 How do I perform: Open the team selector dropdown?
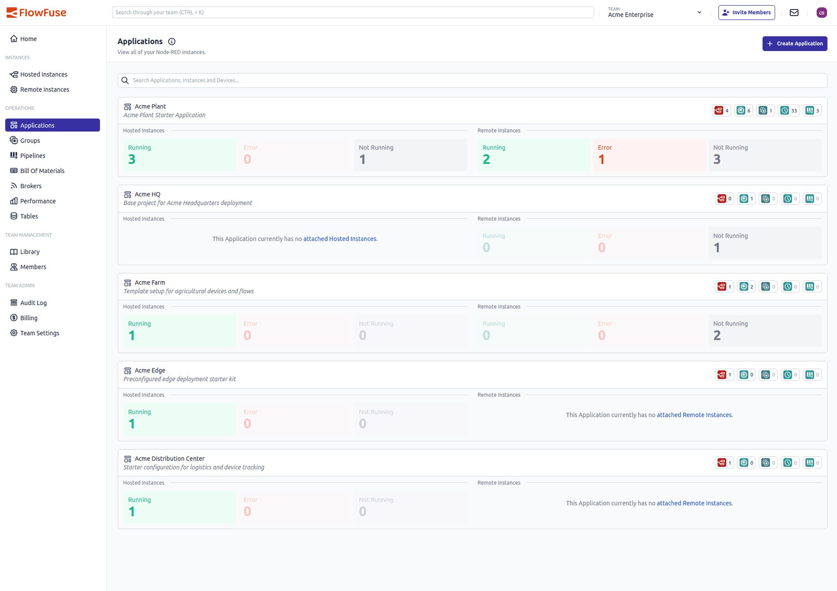coord(699,12)
